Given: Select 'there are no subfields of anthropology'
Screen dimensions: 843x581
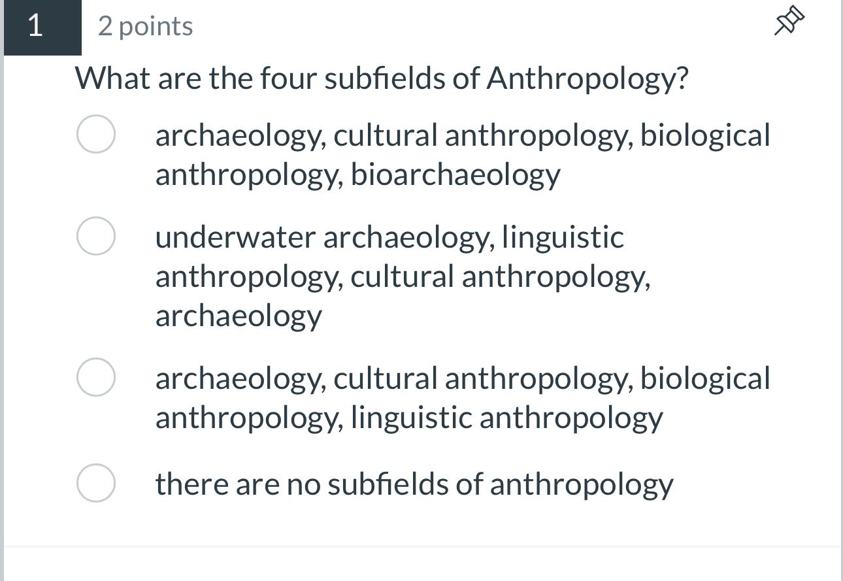Looking at the screenshot, I should (x=95, y=483).
